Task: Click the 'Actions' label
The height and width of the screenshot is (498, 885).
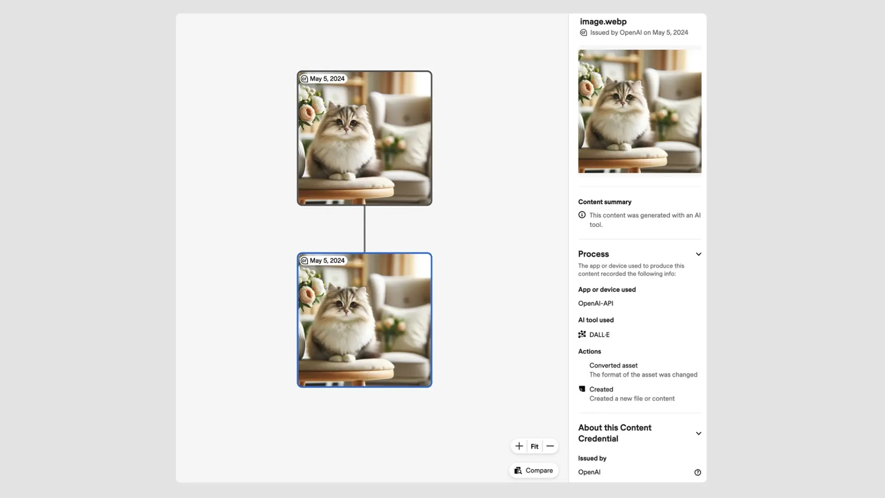Action: click(x=590, y=351)
